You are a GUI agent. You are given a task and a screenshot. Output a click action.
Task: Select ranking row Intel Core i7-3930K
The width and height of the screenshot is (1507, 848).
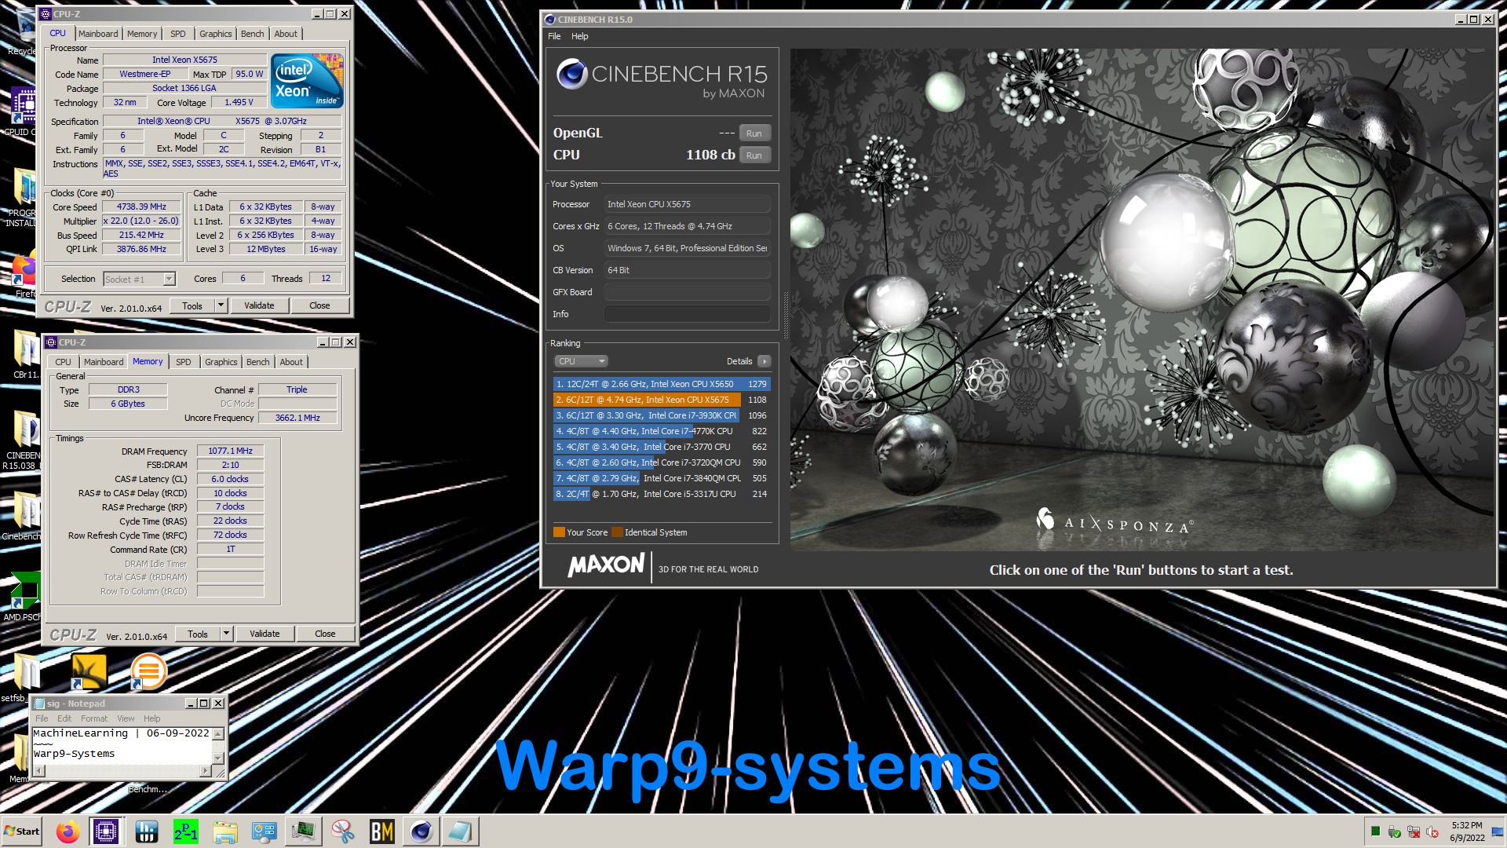point(662,415)
